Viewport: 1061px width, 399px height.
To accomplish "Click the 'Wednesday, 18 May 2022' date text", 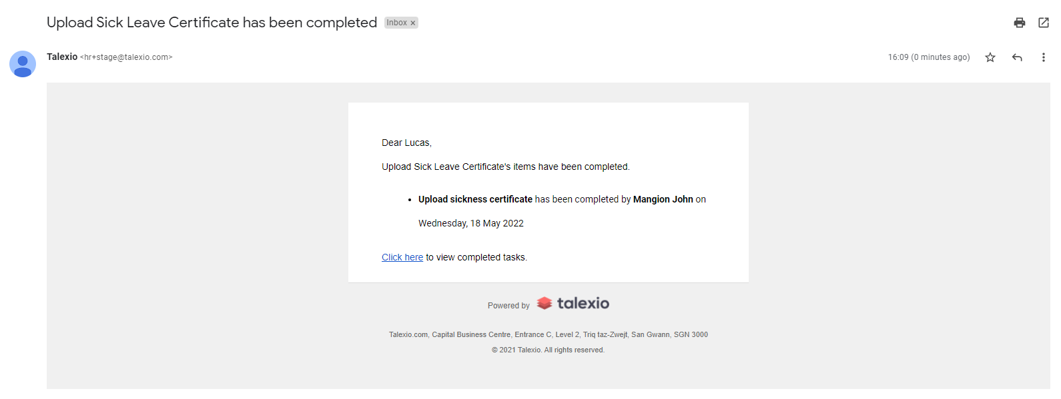I will pos(471,223).
